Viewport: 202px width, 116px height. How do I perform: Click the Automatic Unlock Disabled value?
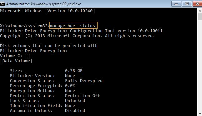click(75, 111)
